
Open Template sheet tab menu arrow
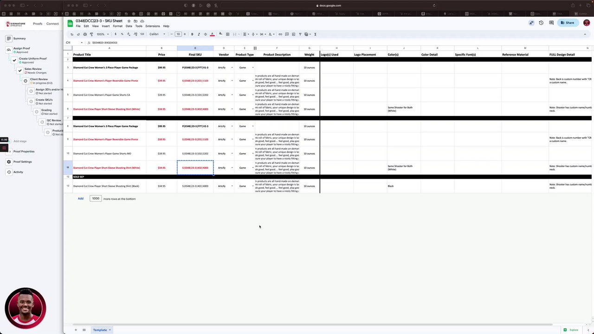tap(110, 330)
